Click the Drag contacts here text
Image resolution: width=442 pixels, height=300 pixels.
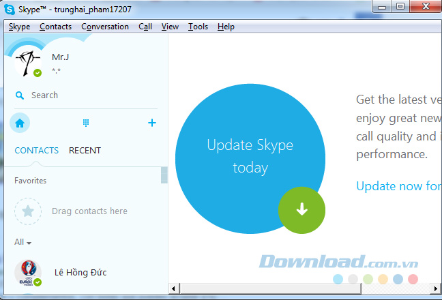click(89, 211)
